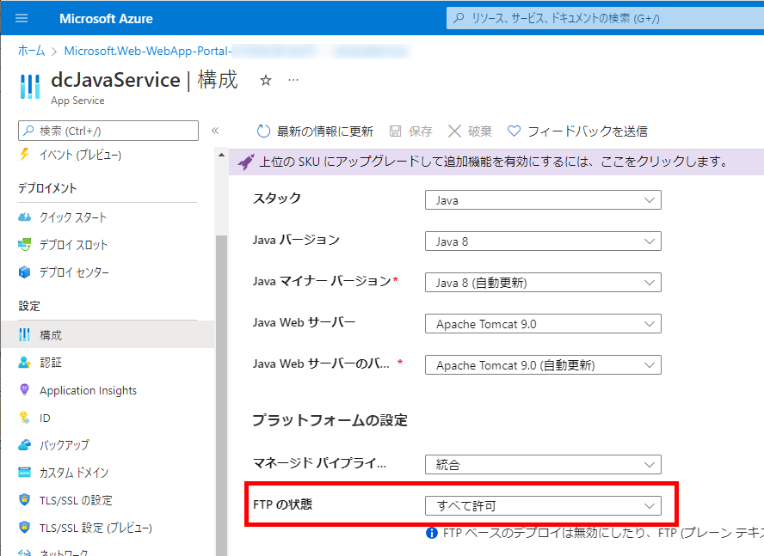The image size is (764, 556).
Task: Click the refresh icon for 最新の情報に更新
Action: 264,131
